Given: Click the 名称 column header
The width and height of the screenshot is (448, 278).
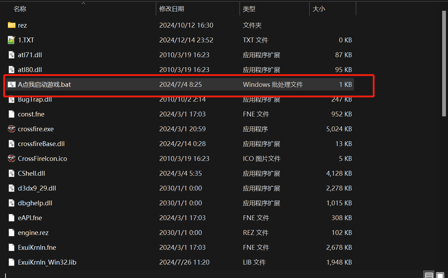Looking at the screenshot, I should pos(20,9).
